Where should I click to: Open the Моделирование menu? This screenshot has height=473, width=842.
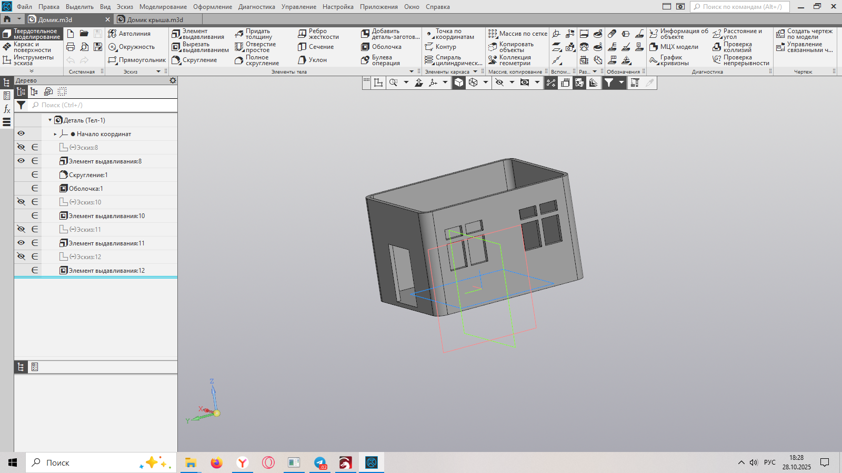(163, 7)
